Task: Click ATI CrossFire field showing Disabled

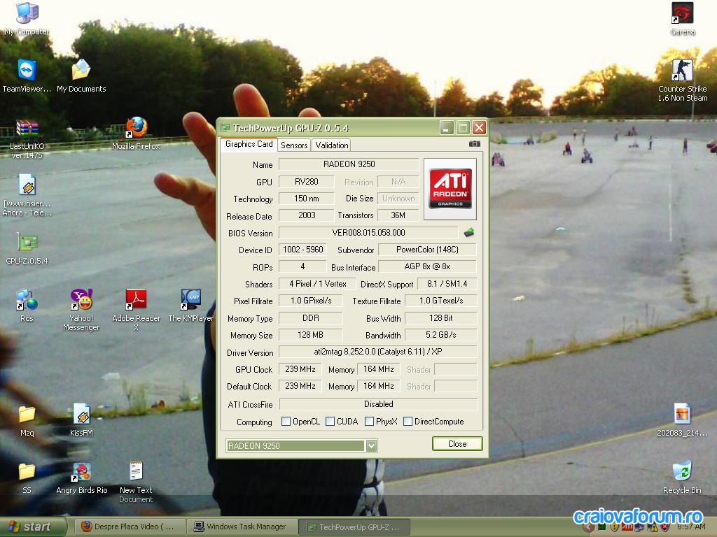Action: [378, 404]
